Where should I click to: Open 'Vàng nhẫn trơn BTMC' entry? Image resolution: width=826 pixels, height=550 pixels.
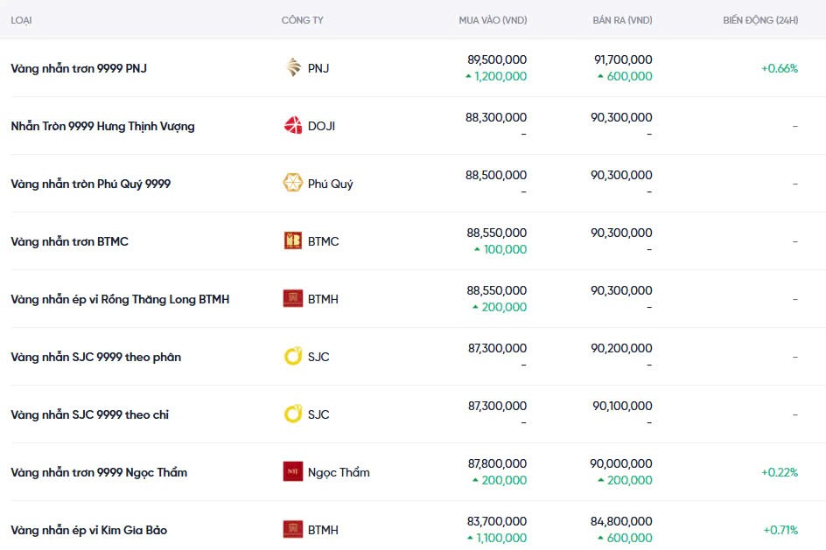click(x=69, y=241)
